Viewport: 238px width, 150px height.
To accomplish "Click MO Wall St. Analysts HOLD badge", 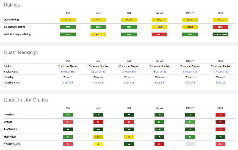I will 98,34.
